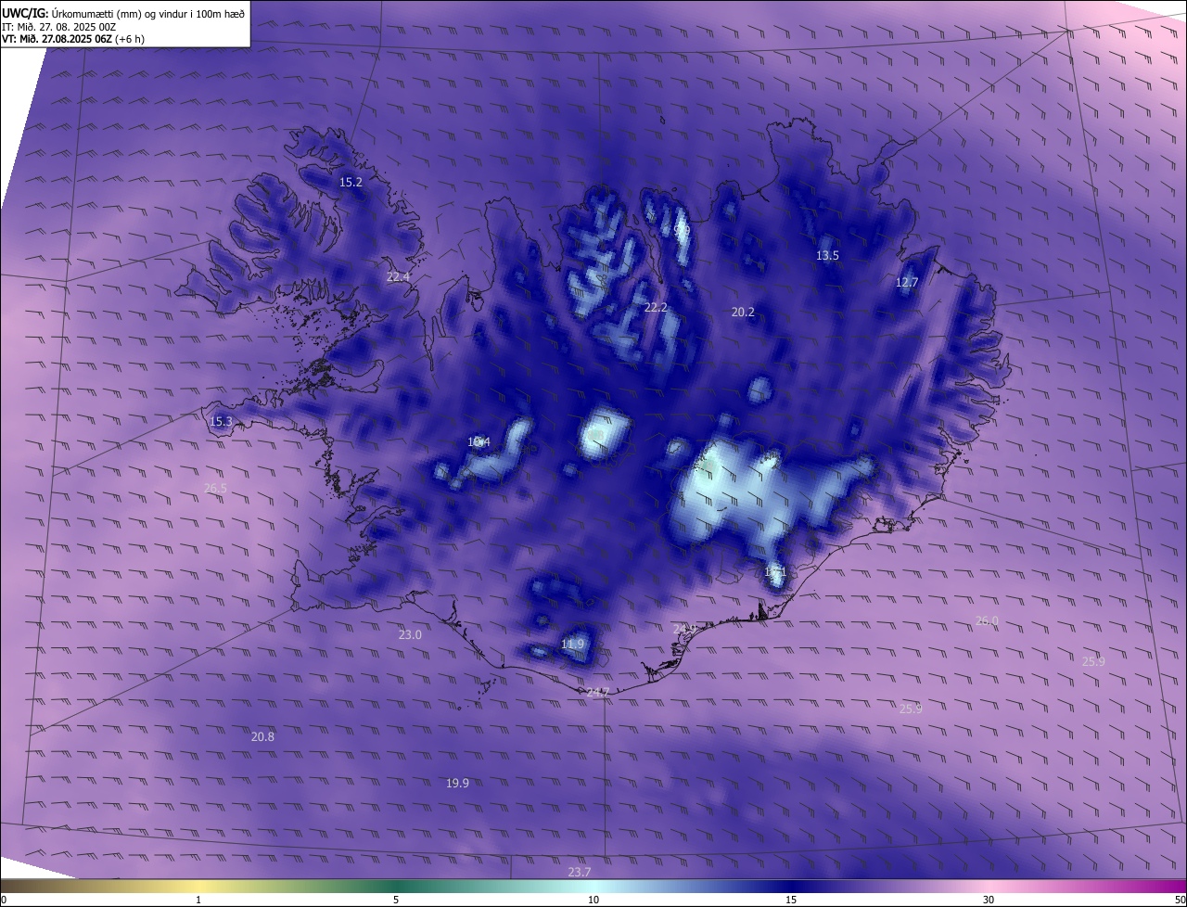The width and height of the screenshot is (1187, 907).
Task: Click the 23.7 value above the color scale
Action: (x=580, y=873)
